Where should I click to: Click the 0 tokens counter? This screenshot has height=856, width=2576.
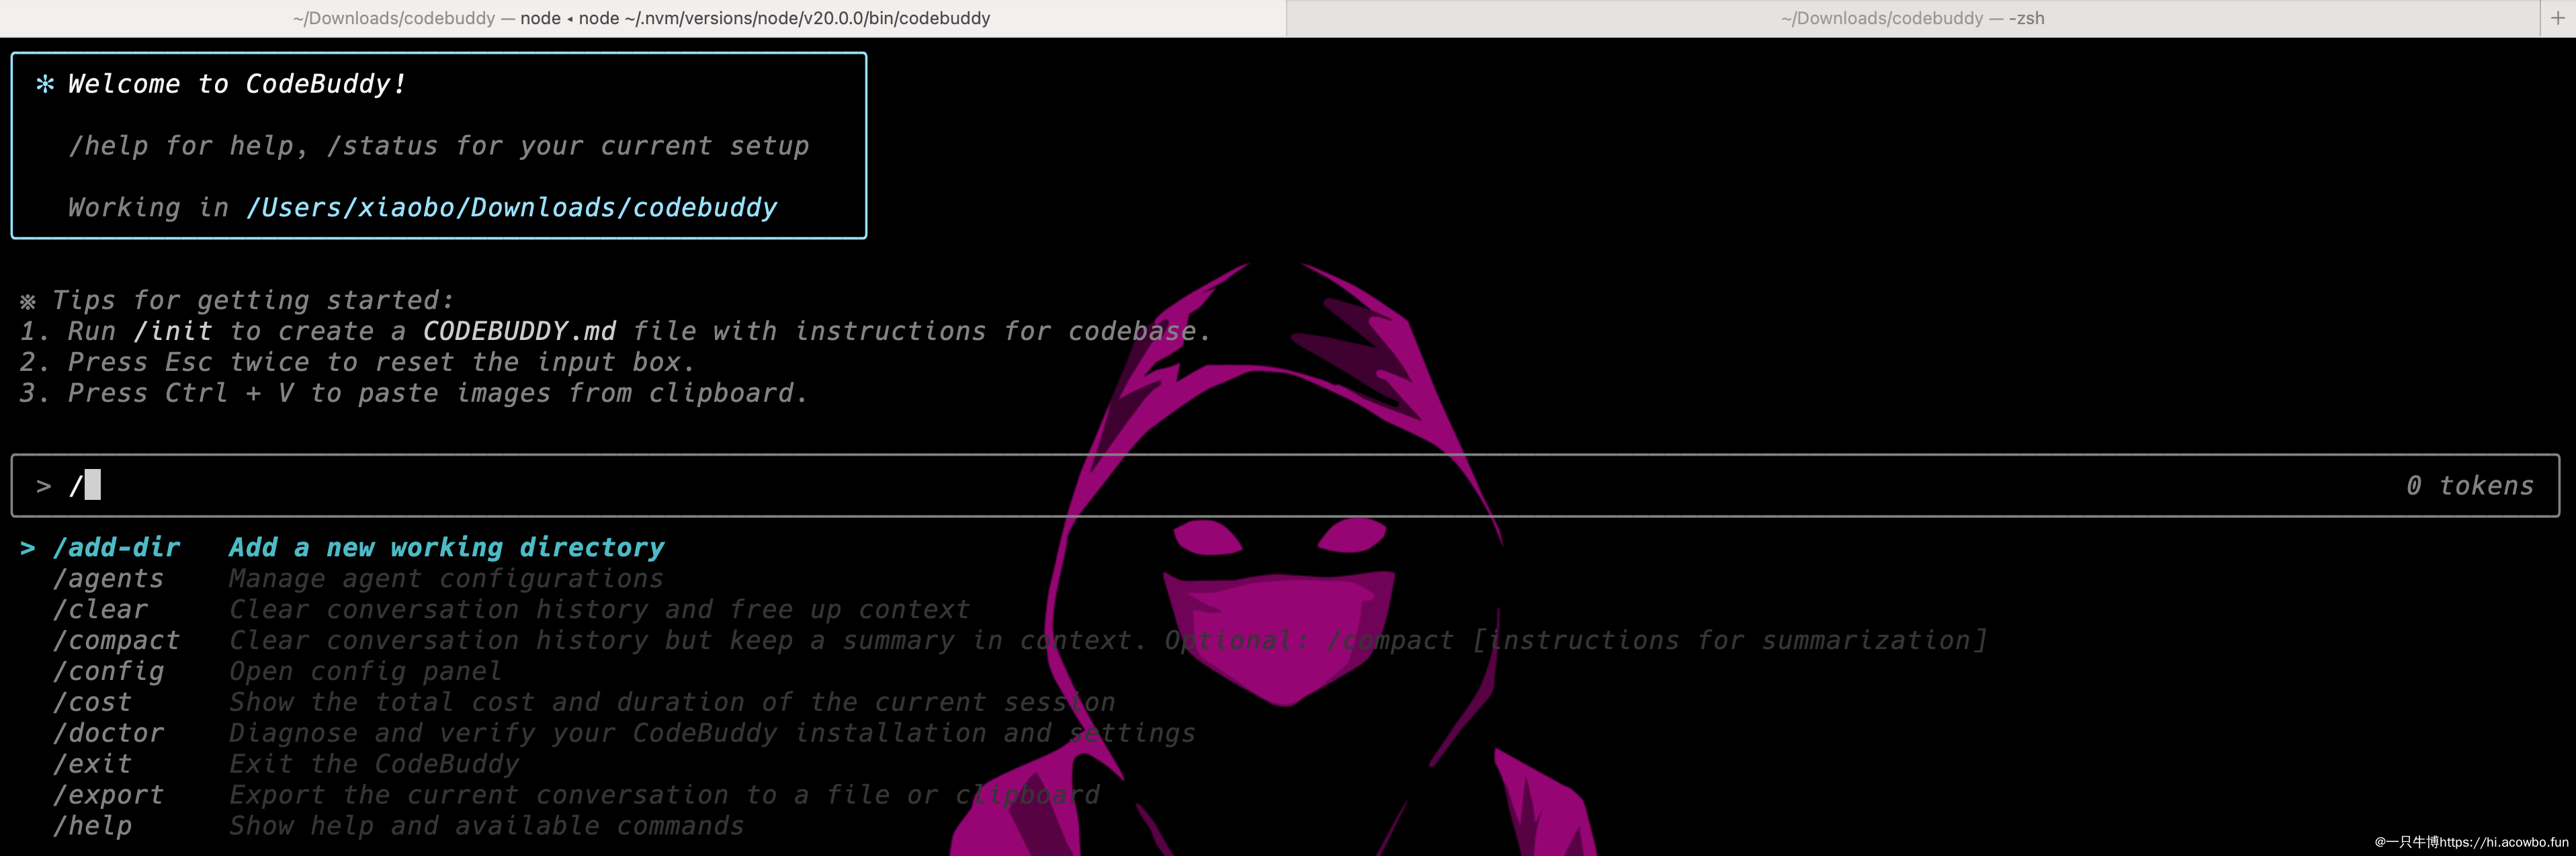2469,486
